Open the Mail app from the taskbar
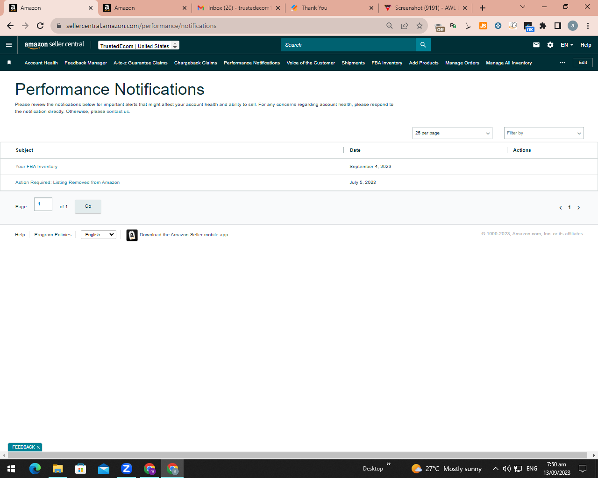The width and height of the screenshot is (598, 478). click(x=104, y=469)
